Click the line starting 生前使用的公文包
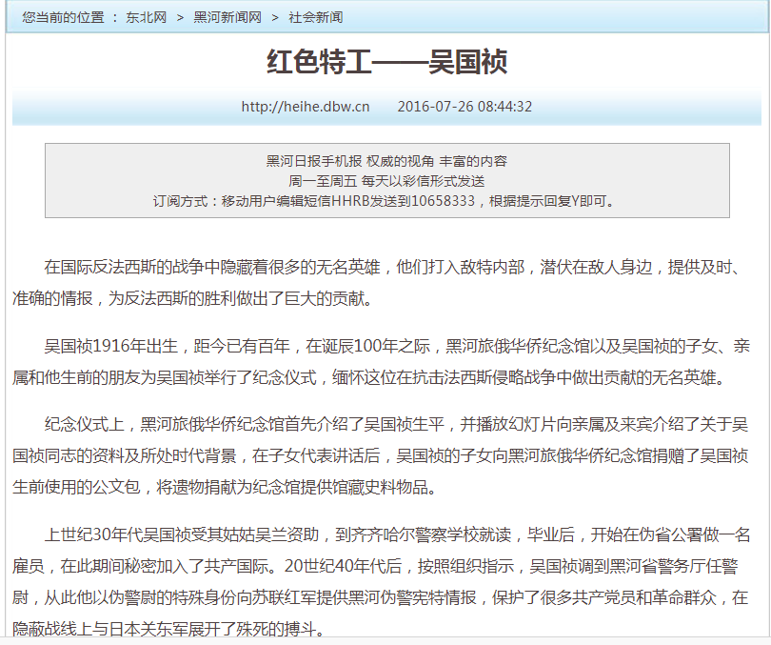Viewport: 771px width, 645px height. 225,487
